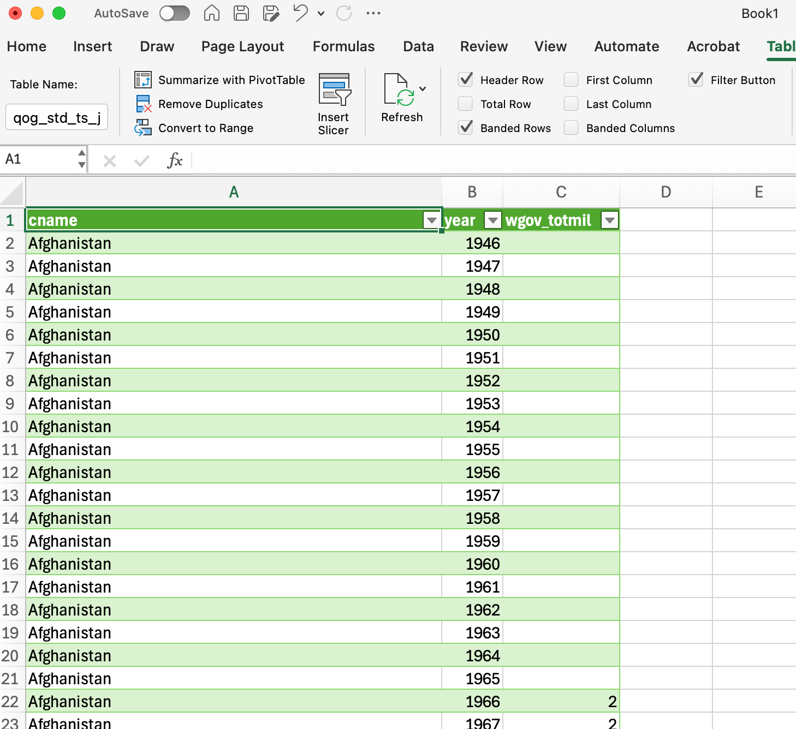
Task: Click the Refresh document icon
Action: pos(399,89)
